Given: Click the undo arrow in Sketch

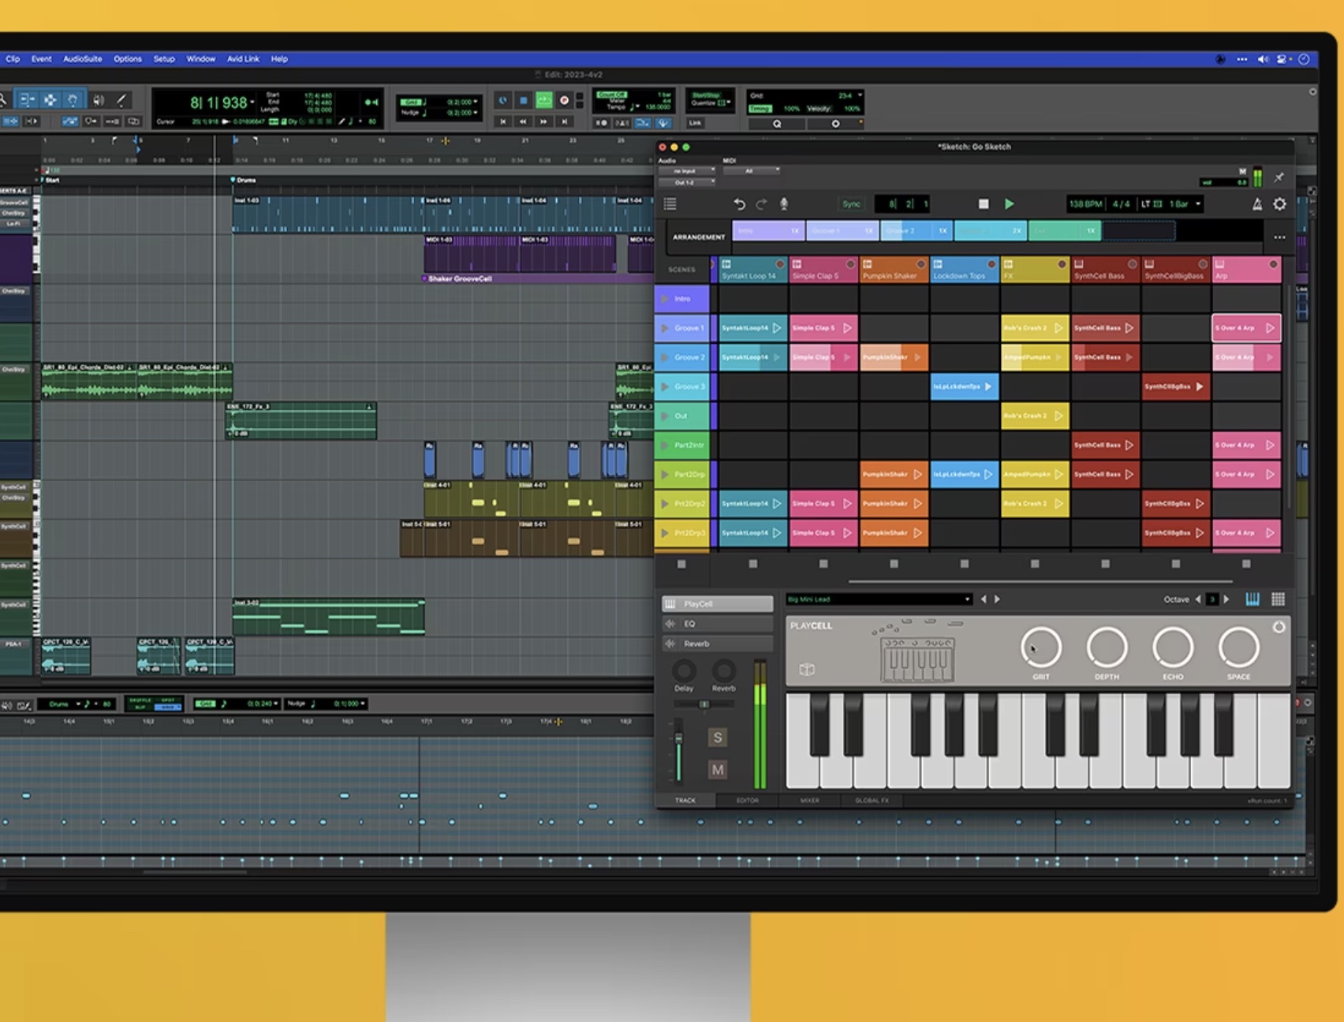Looking at the screenshot, I should tap(739, 204).
